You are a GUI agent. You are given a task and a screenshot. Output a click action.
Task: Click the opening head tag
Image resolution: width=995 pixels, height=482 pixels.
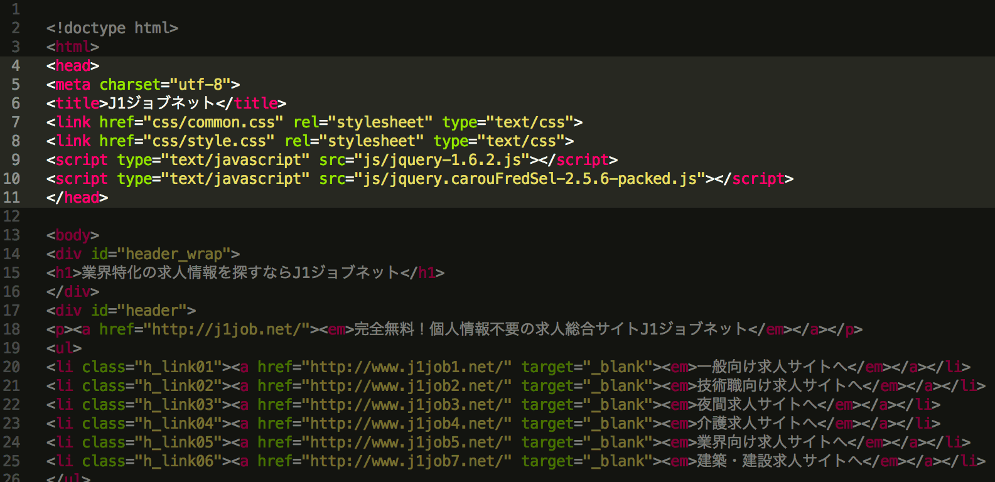tap(73, 66)
